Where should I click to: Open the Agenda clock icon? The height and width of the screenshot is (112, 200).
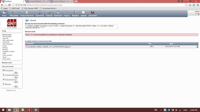click(83, 12)
